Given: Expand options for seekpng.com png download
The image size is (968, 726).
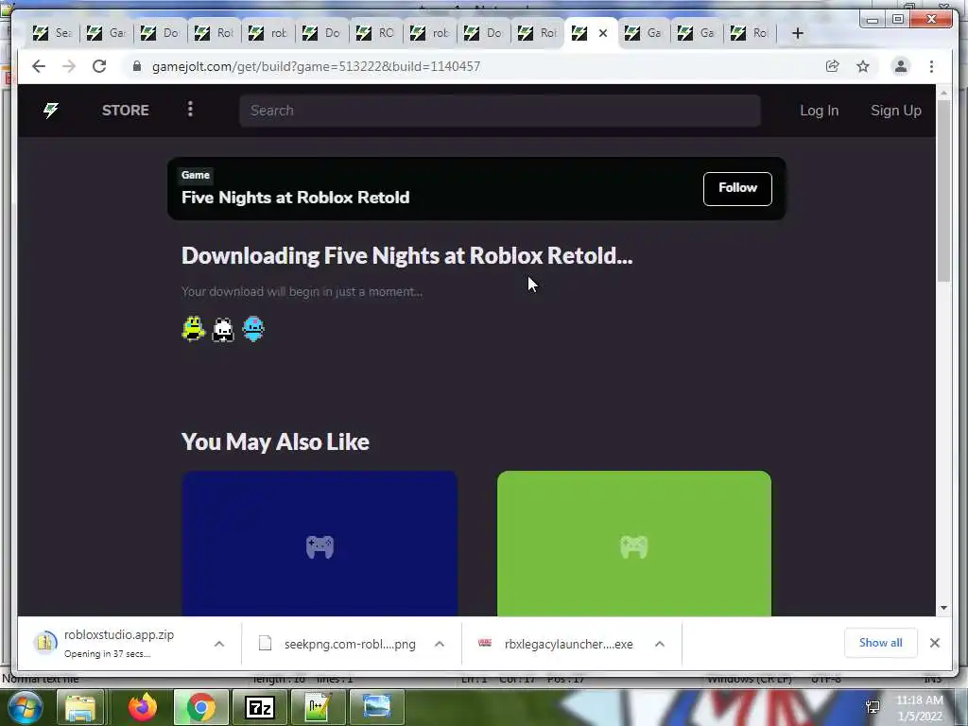Looking at the screenshot, I should click(440, 644).
